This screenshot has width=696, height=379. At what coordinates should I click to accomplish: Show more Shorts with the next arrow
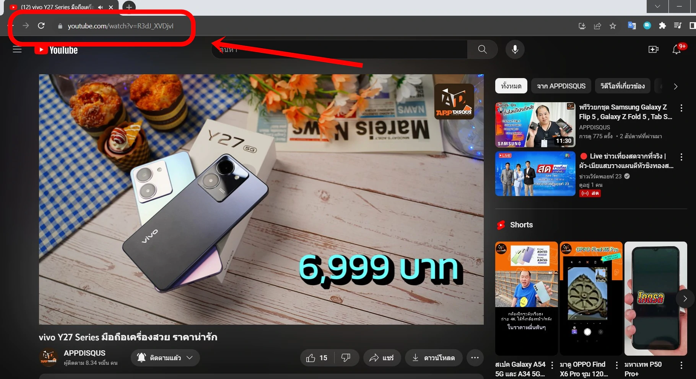click(x=685, y=299)
